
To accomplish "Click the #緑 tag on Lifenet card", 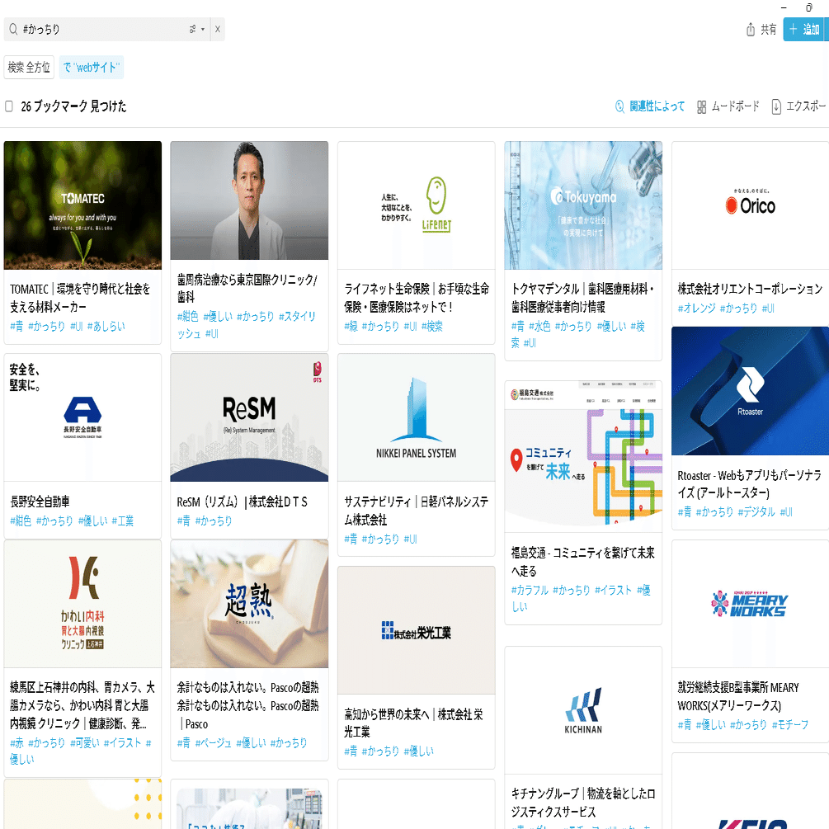I will [351, 326].
